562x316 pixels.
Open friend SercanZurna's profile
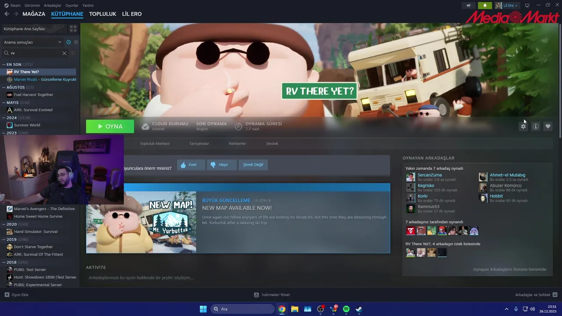point(429,175)
